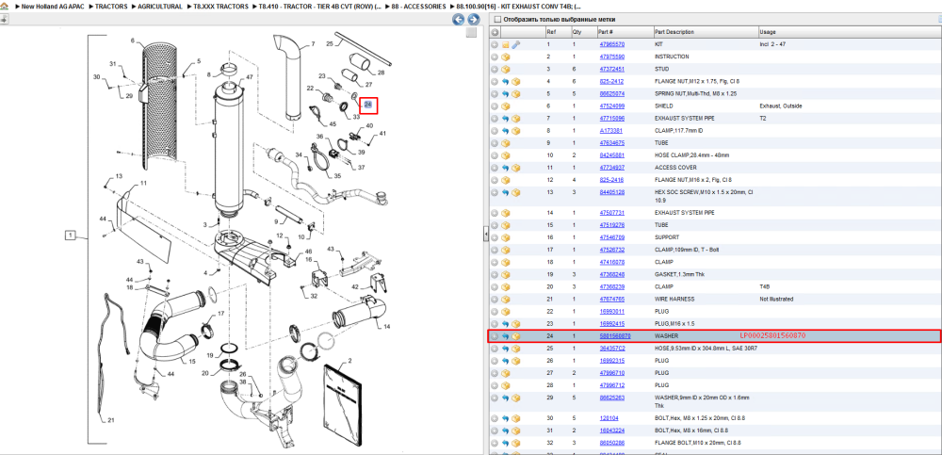Select 'WIRE HARNESS' description text
This screenshot has width=942, height=455.
674,299
